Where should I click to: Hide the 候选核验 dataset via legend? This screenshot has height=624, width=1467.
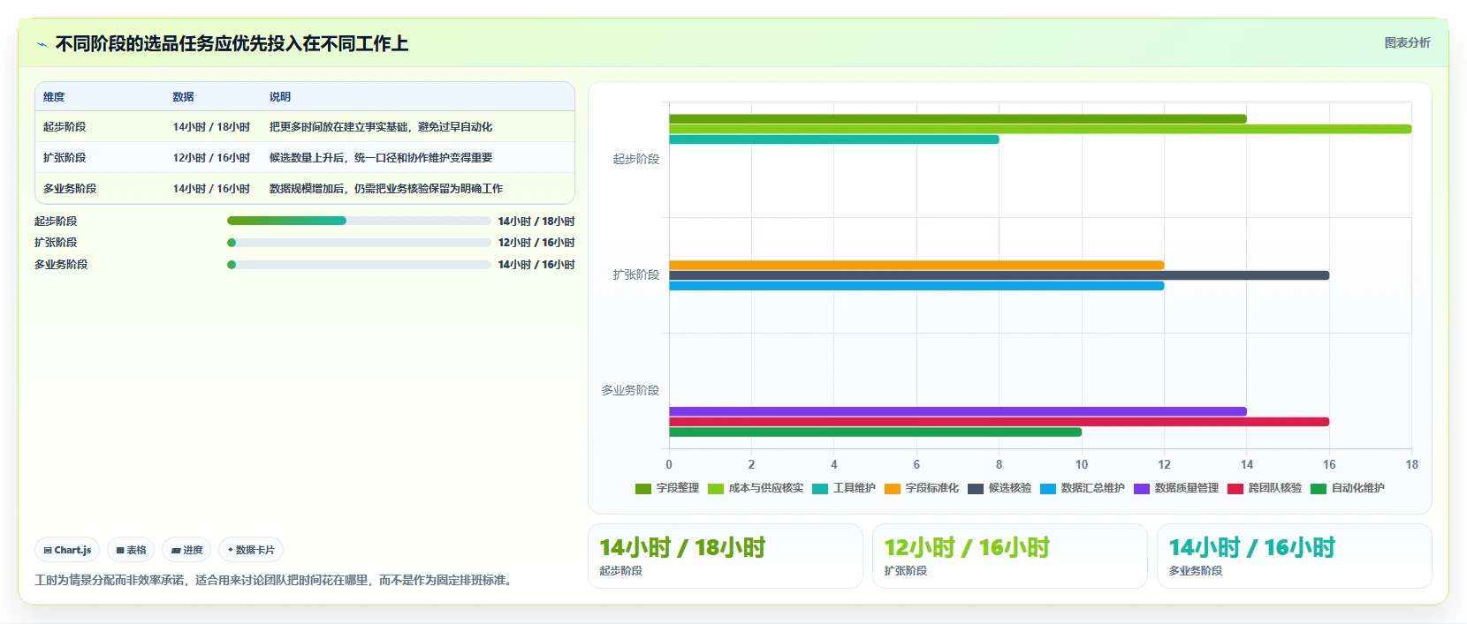click(1000, 488)
